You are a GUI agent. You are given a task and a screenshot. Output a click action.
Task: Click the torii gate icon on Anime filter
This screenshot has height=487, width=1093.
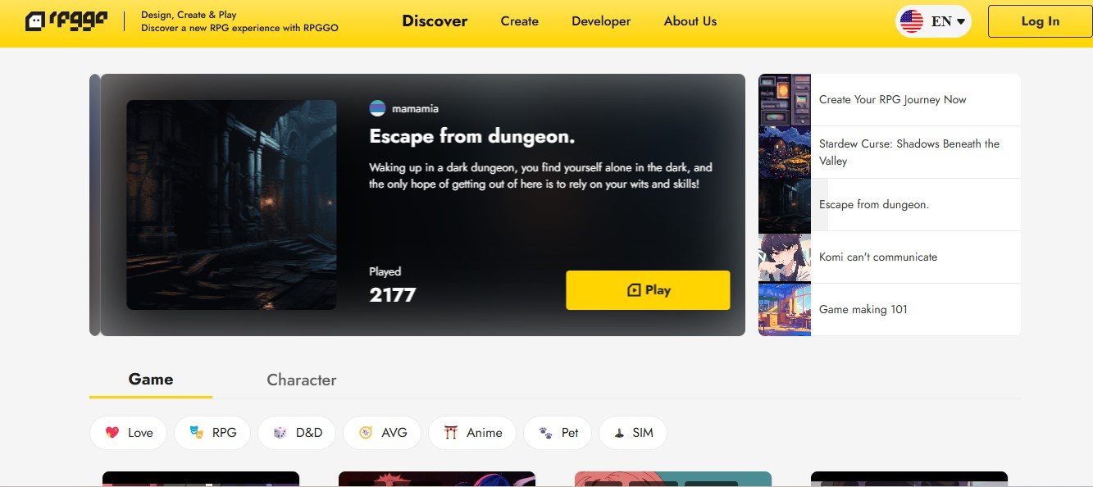point(450,433)
